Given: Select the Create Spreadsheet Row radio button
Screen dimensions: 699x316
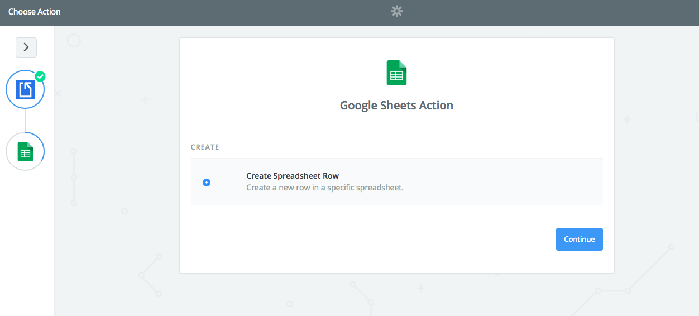Looking at the screenshot, I should click(x=207, y=182).
